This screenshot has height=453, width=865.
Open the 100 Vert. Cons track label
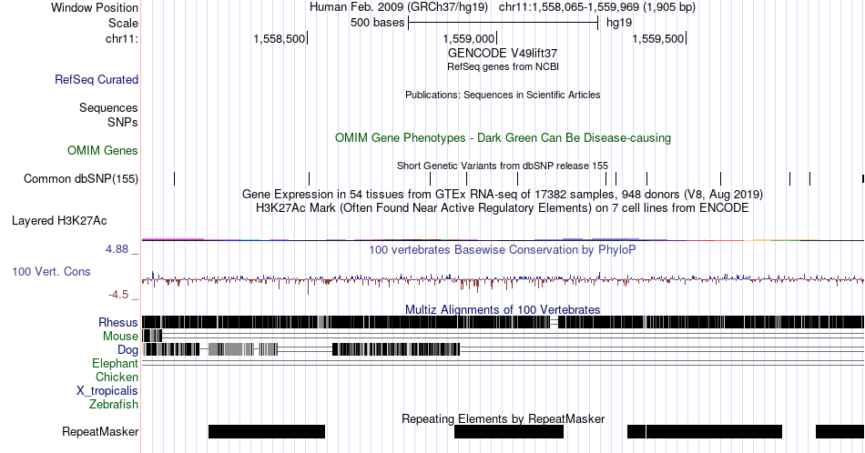point(51,271)
